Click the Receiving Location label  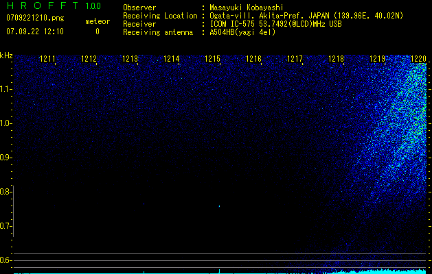[x=160, y=16]
